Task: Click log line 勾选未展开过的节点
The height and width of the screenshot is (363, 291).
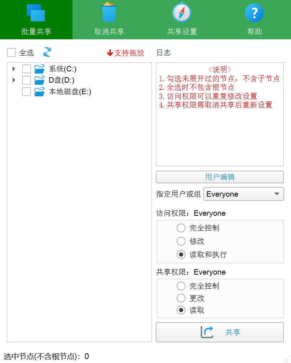Action: (219, 78)
